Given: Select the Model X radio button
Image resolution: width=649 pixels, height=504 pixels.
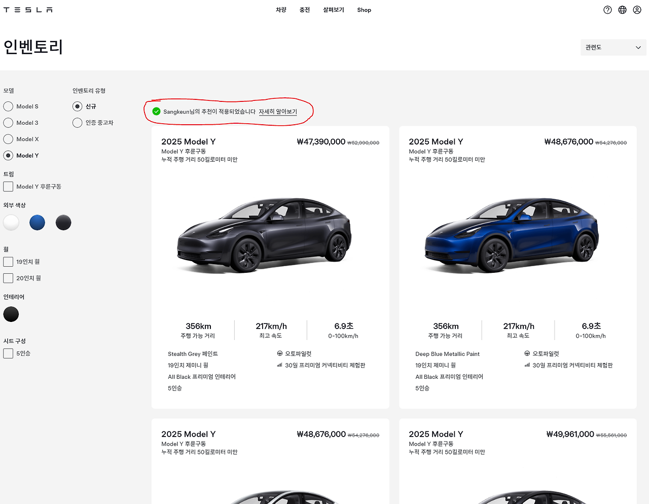Looking at the screenshot, I should [x=8, y=139].
